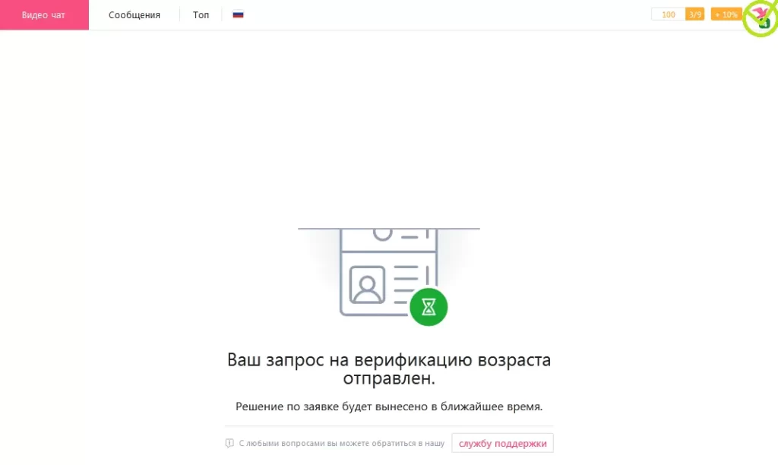Screen dimensions: 778x465
Task: Go to the Топ tab
Action: (201, 15)
